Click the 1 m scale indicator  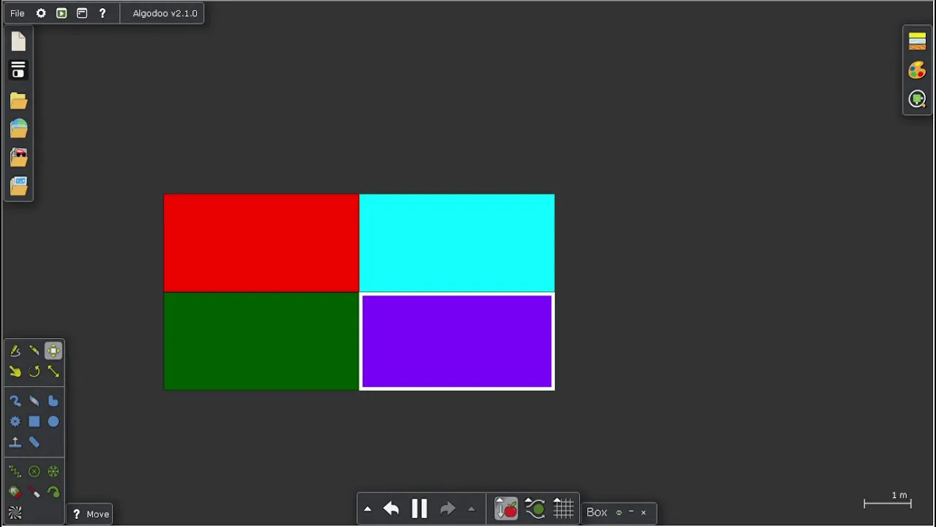pos(888,500)
